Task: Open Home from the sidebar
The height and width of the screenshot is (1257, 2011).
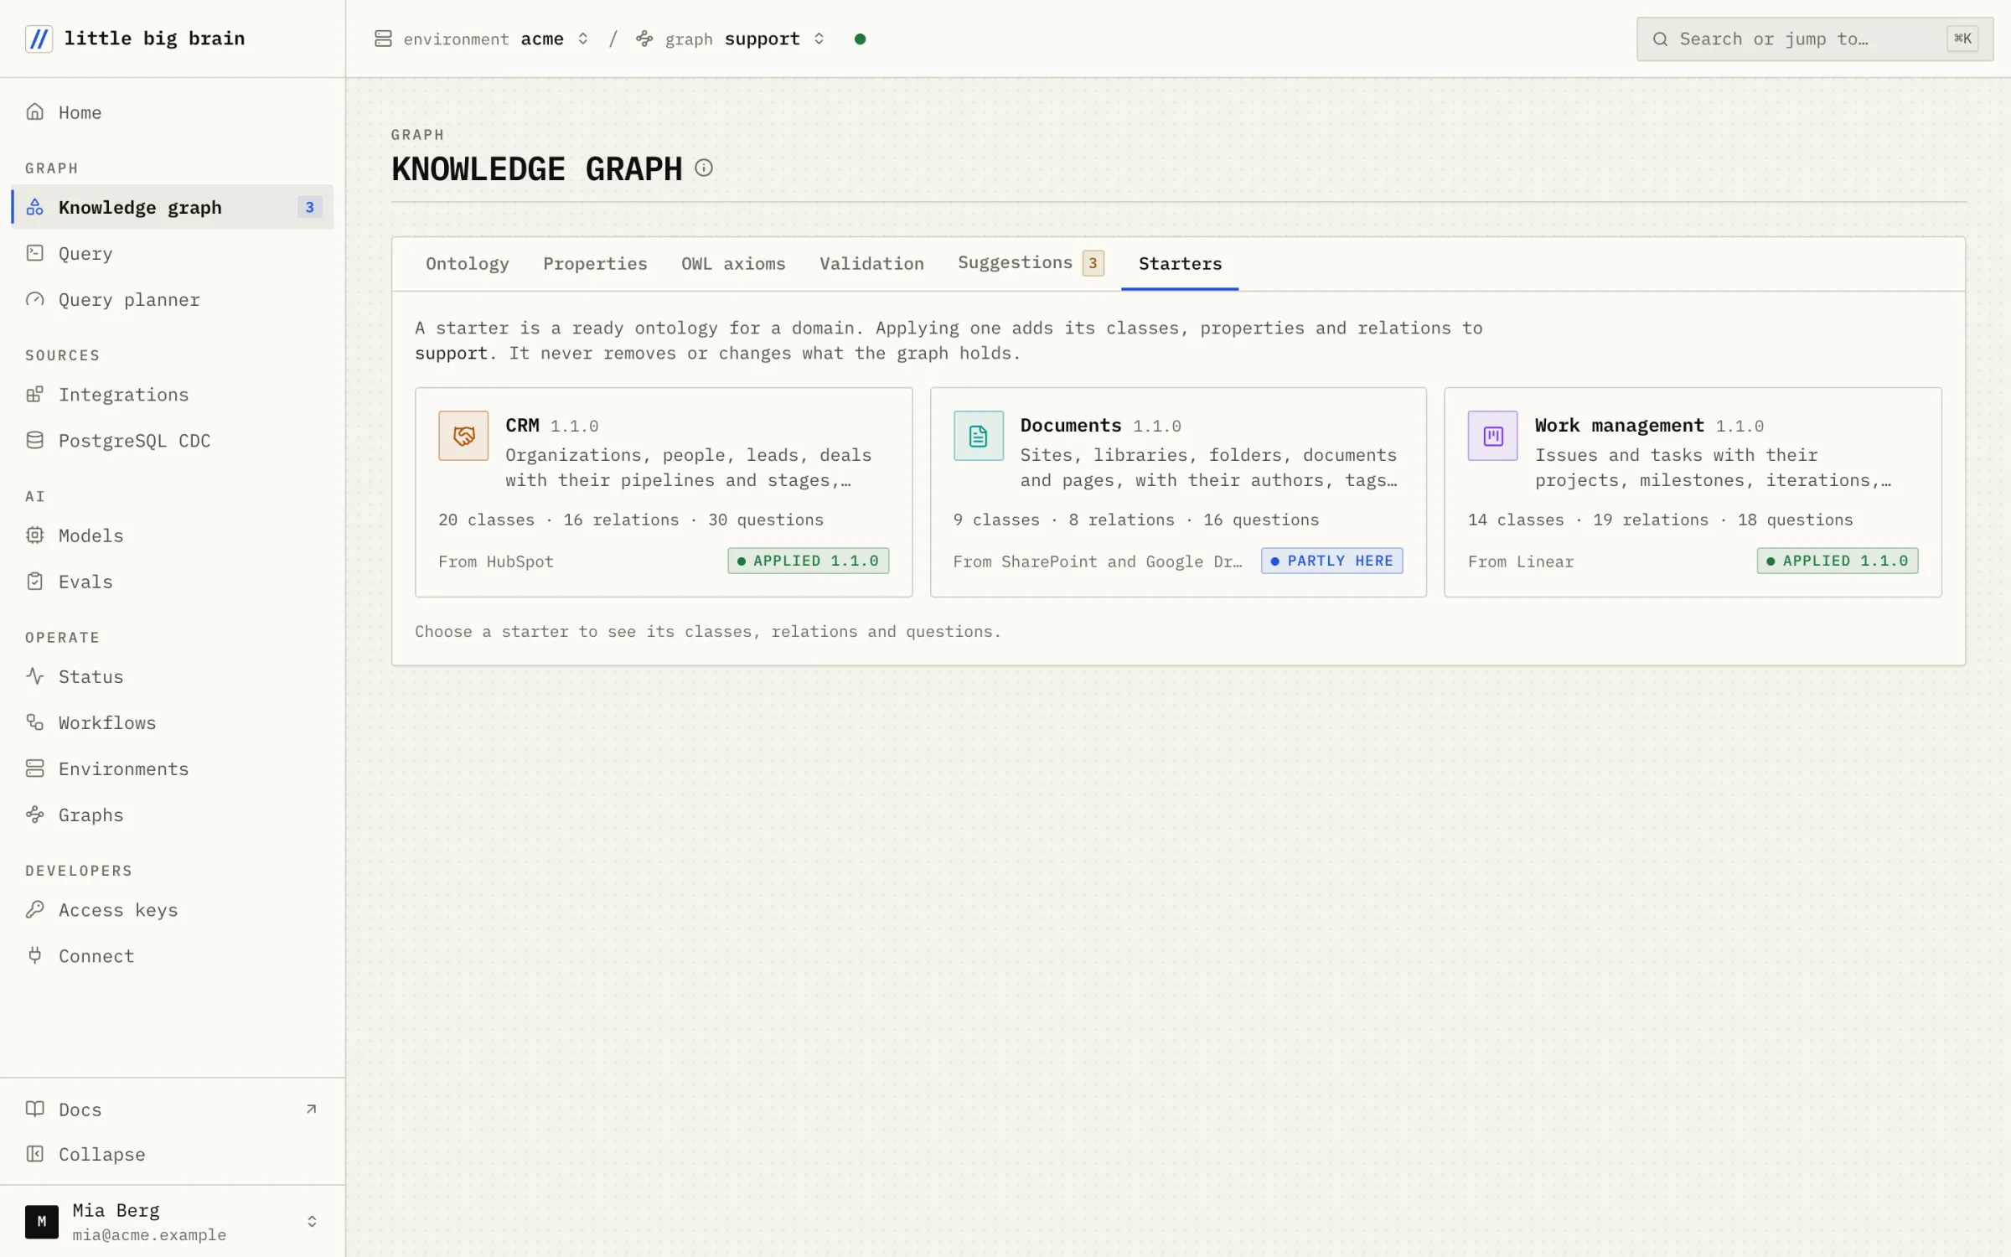Action: pos(172,112)
